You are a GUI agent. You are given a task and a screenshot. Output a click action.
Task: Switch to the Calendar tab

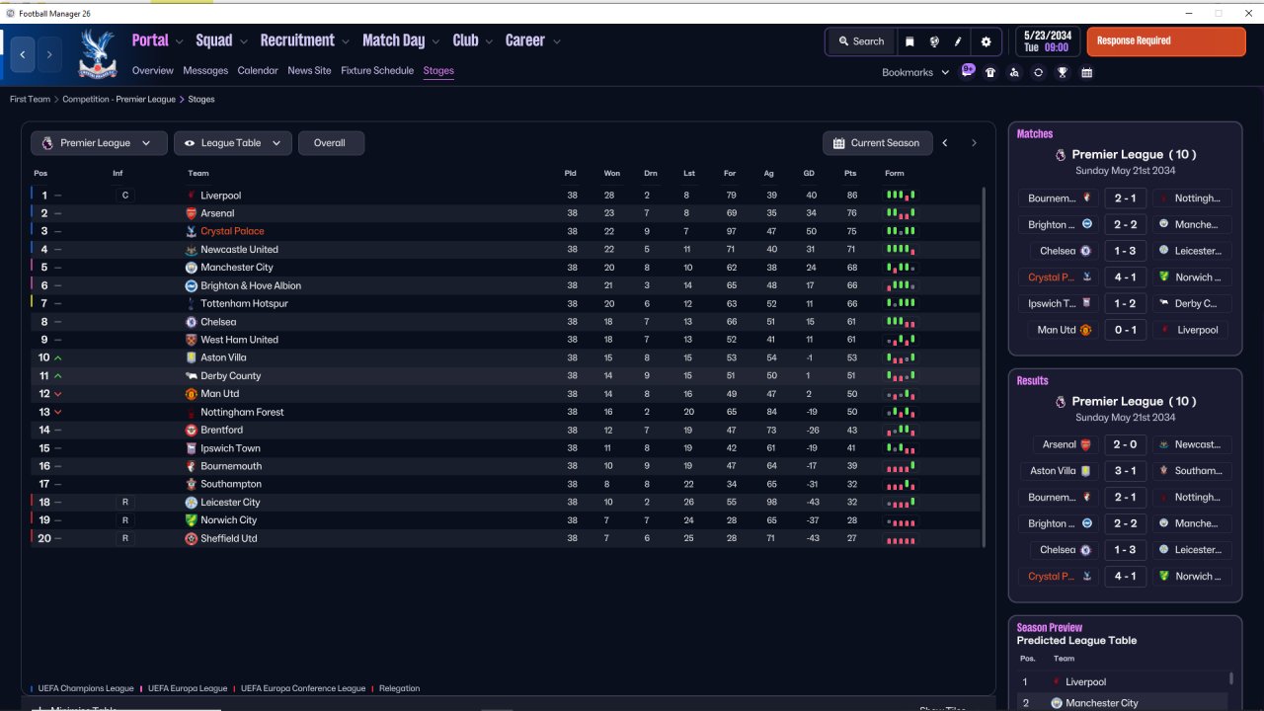tap(258, 71)
